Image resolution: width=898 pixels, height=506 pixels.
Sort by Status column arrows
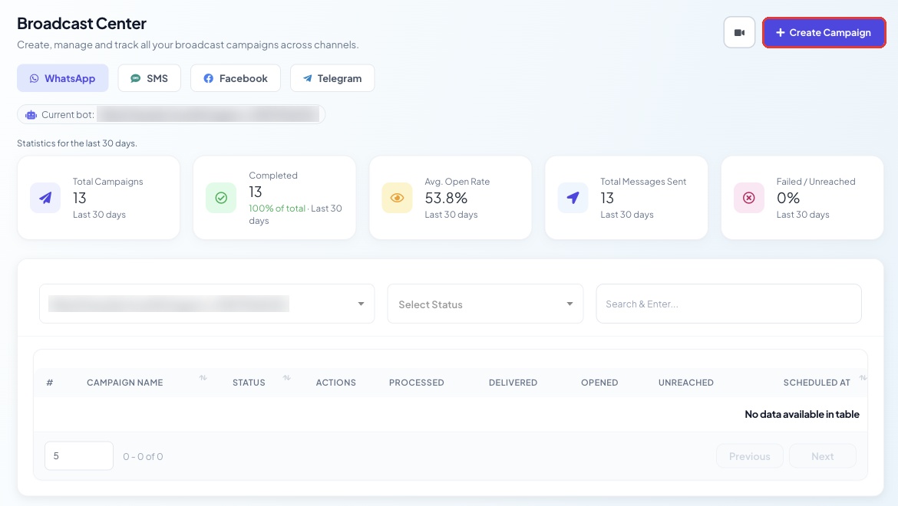(287, 378)
